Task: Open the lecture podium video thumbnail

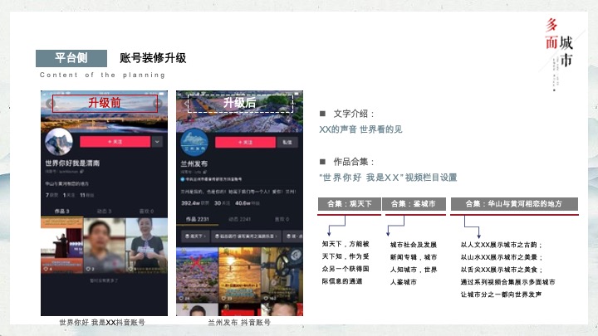Action: coord(61,246)
